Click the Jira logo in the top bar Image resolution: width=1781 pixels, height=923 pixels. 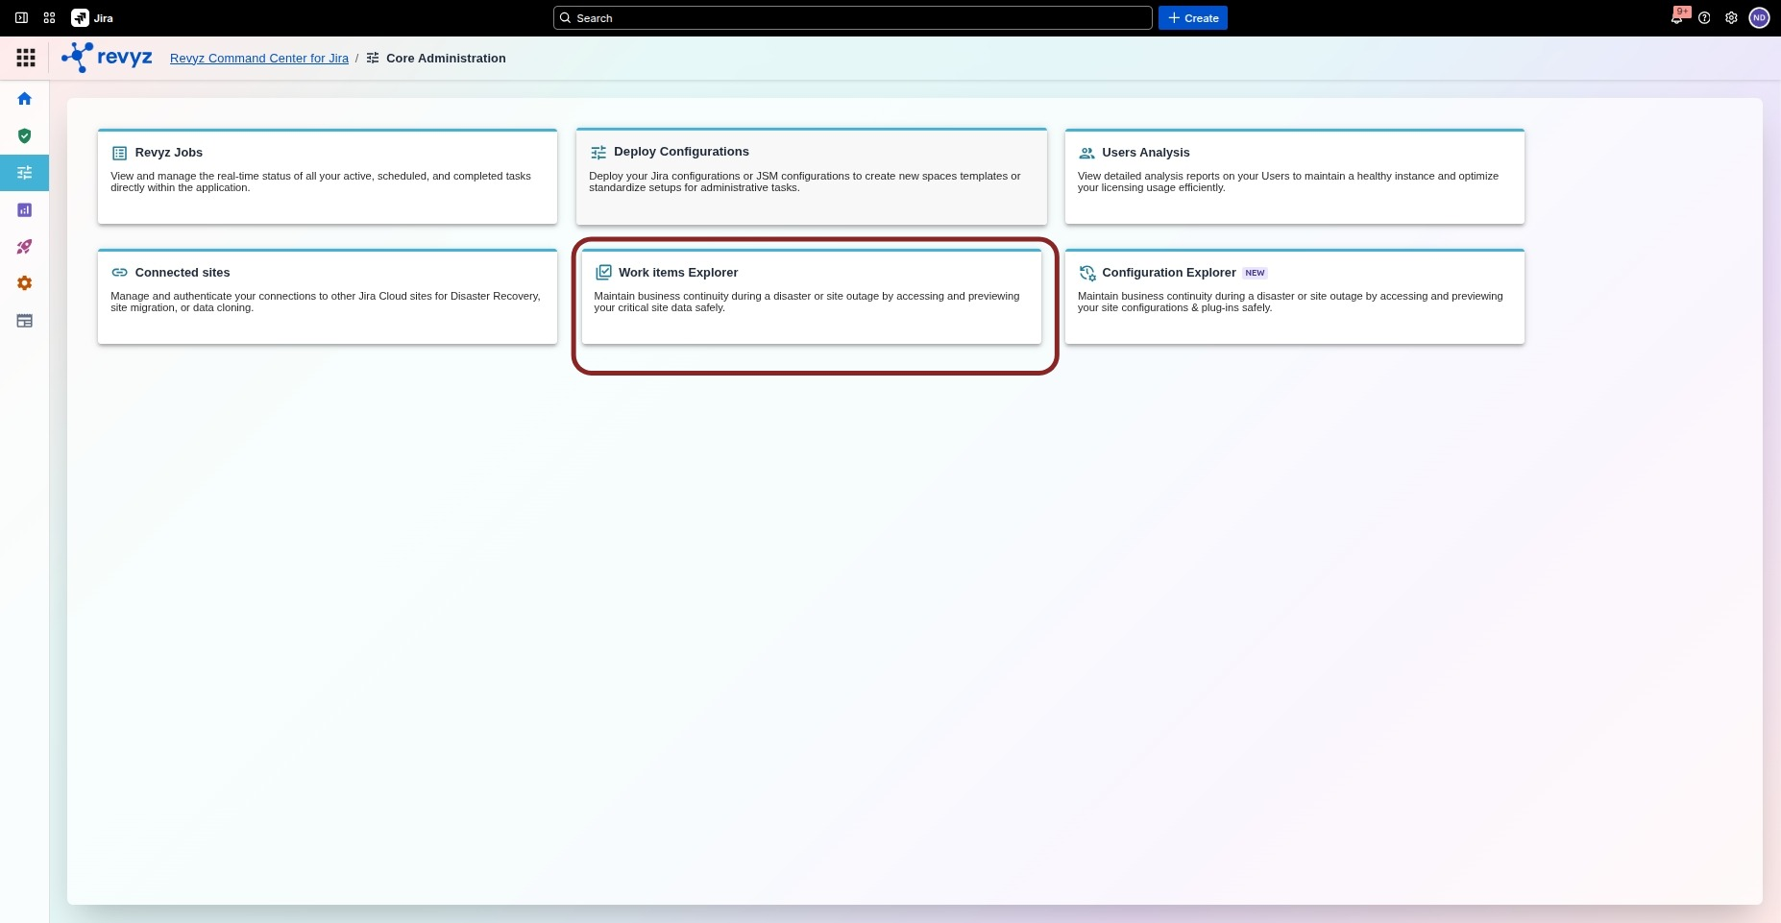pyautogui.click(x=92, y=18)
